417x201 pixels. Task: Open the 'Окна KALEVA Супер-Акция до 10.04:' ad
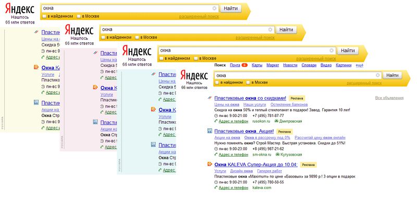[x=256, y=164]
